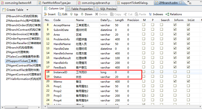Toggle InList checkbox for AcceptName row

tap(188, 25)
